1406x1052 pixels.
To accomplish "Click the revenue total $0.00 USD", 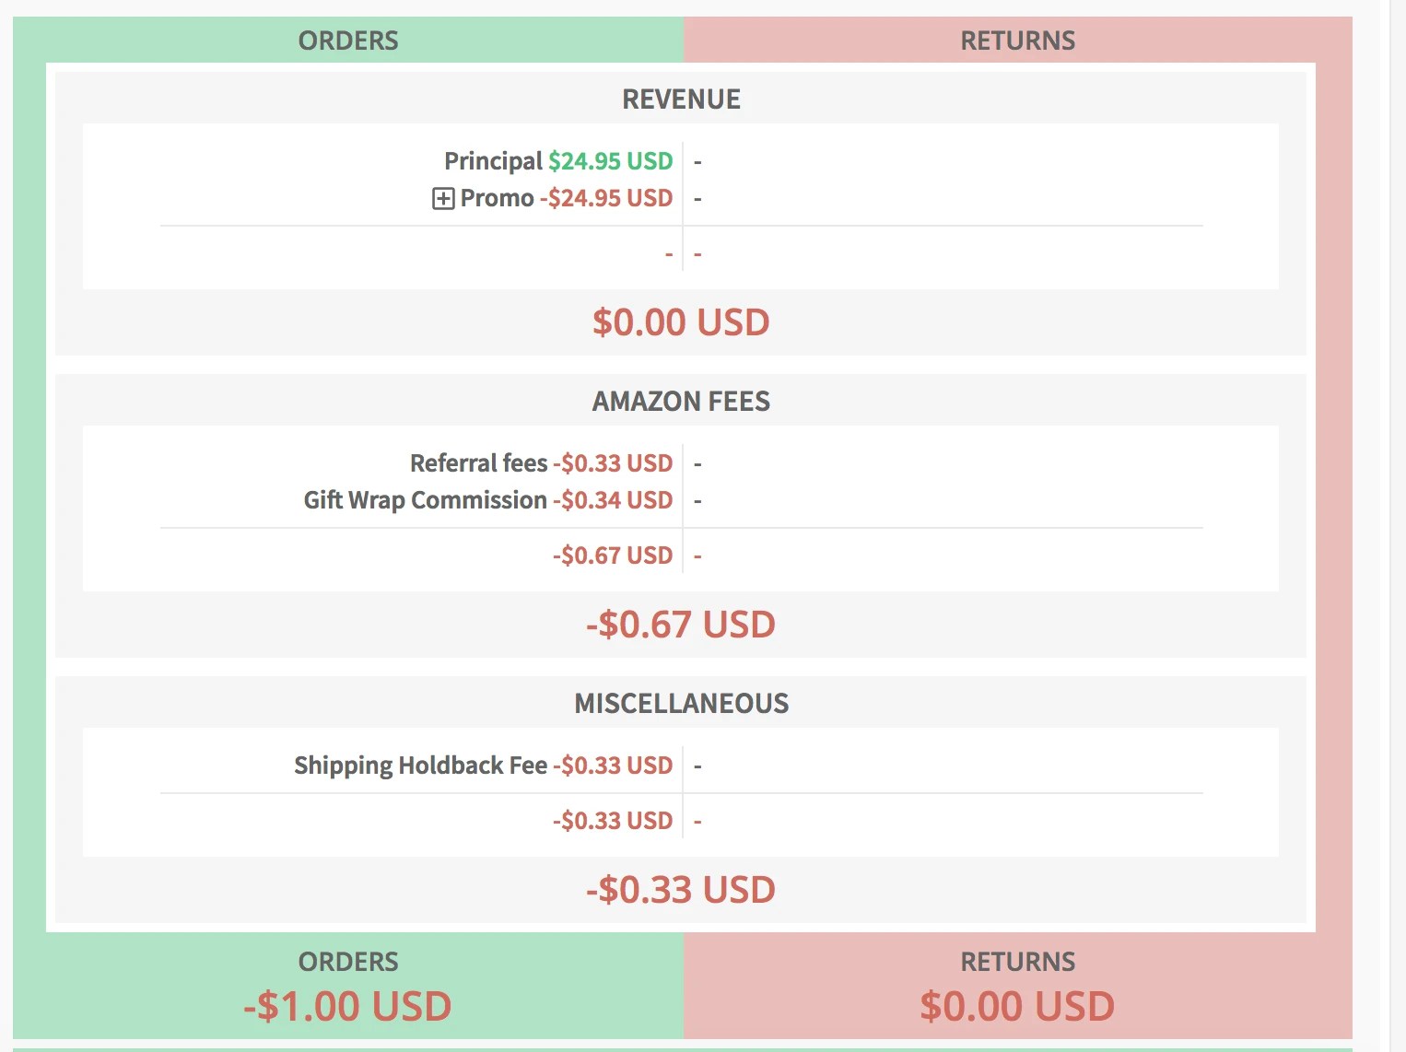I will click(681, 322).
